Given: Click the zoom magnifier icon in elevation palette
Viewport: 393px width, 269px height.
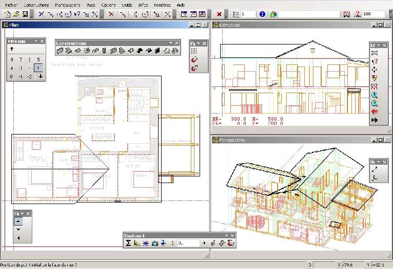Looking at the screenshot, I should (x=375, y=95).
